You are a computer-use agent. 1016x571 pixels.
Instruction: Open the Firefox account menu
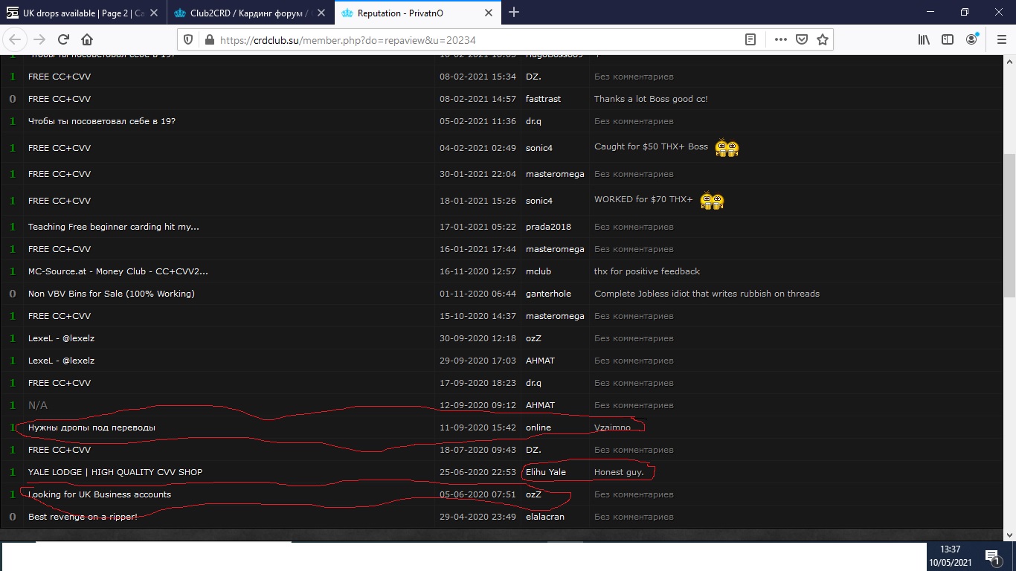click(971, 39)
